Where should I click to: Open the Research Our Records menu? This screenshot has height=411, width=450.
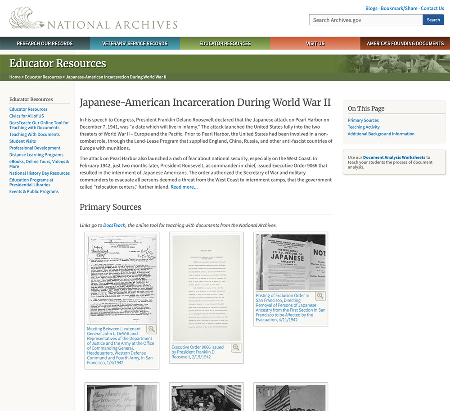point(45,44)
